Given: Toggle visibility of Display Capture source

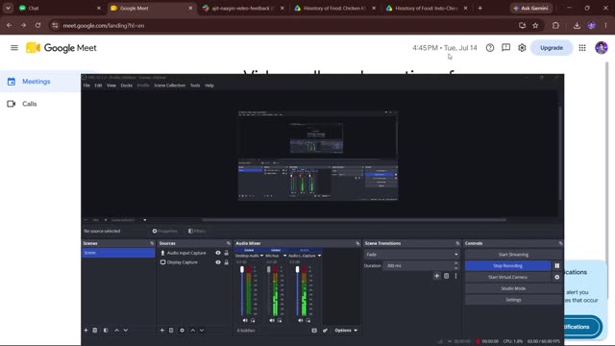Looking at the screenshot, I should click(x=218, y=262).
